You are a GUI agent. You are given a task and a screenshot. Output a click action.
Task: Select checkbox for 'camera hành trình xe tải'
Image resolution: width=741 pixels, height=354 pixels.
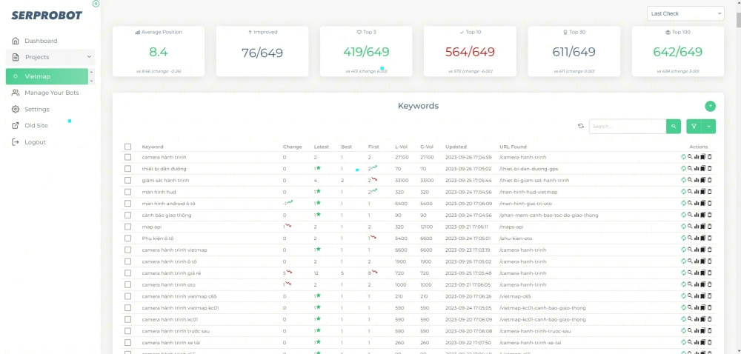pos(127,342)
